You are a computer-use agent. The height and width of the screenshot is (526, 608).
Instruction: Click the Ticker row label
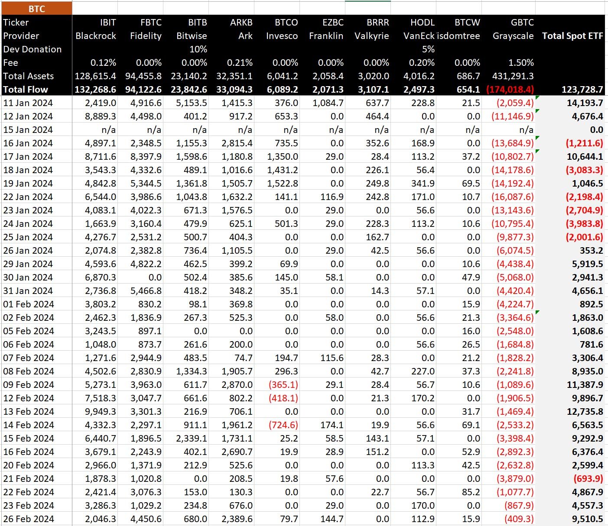click(x=16, y=23)
